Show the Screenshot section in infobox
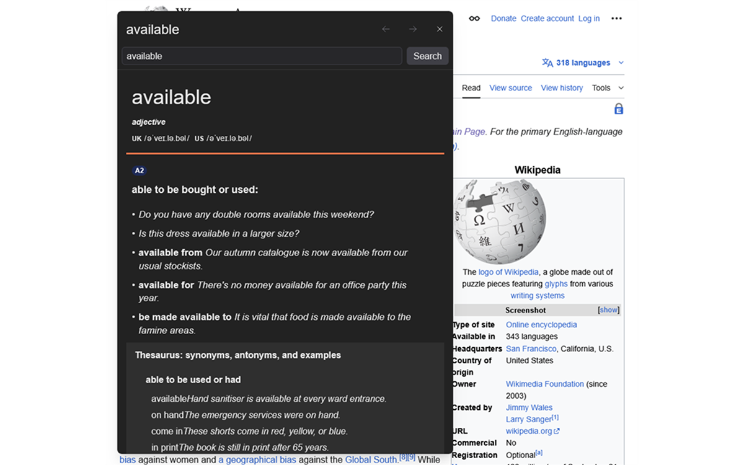The width and height of the screenshot is (744, 465). click(608, 310)
